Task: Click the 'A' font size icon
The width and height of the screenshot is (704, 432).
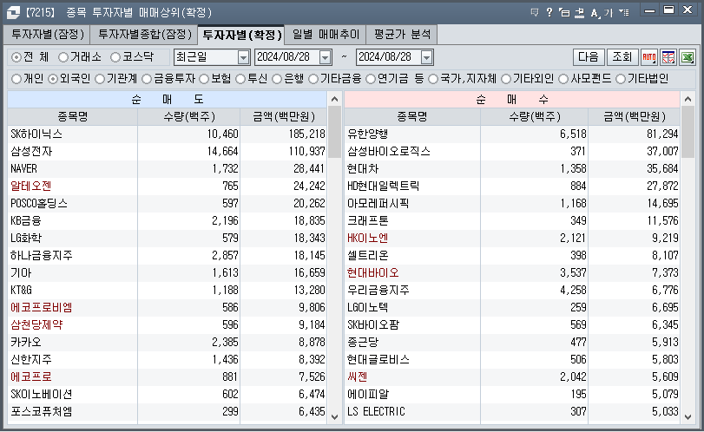Action: coord(595,12)
